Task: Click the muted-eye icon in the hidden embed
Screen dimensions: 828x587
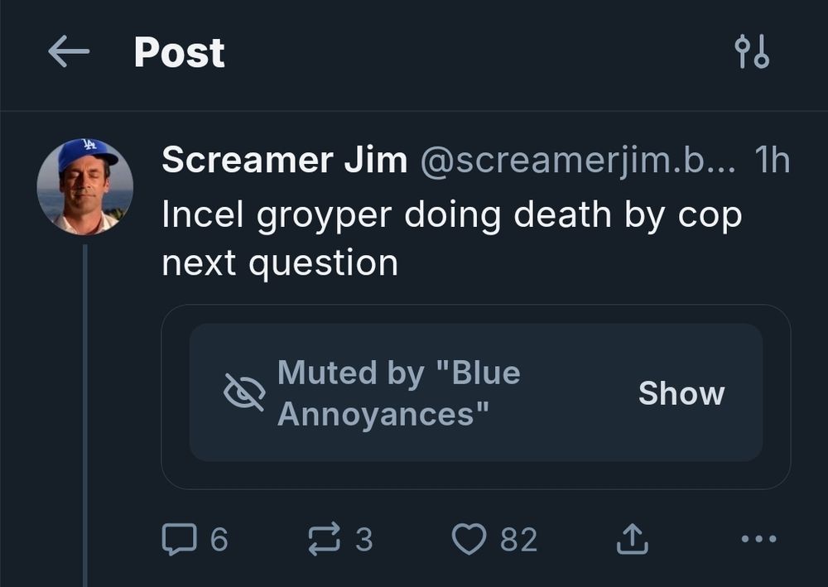Action: tap(246, 392)
